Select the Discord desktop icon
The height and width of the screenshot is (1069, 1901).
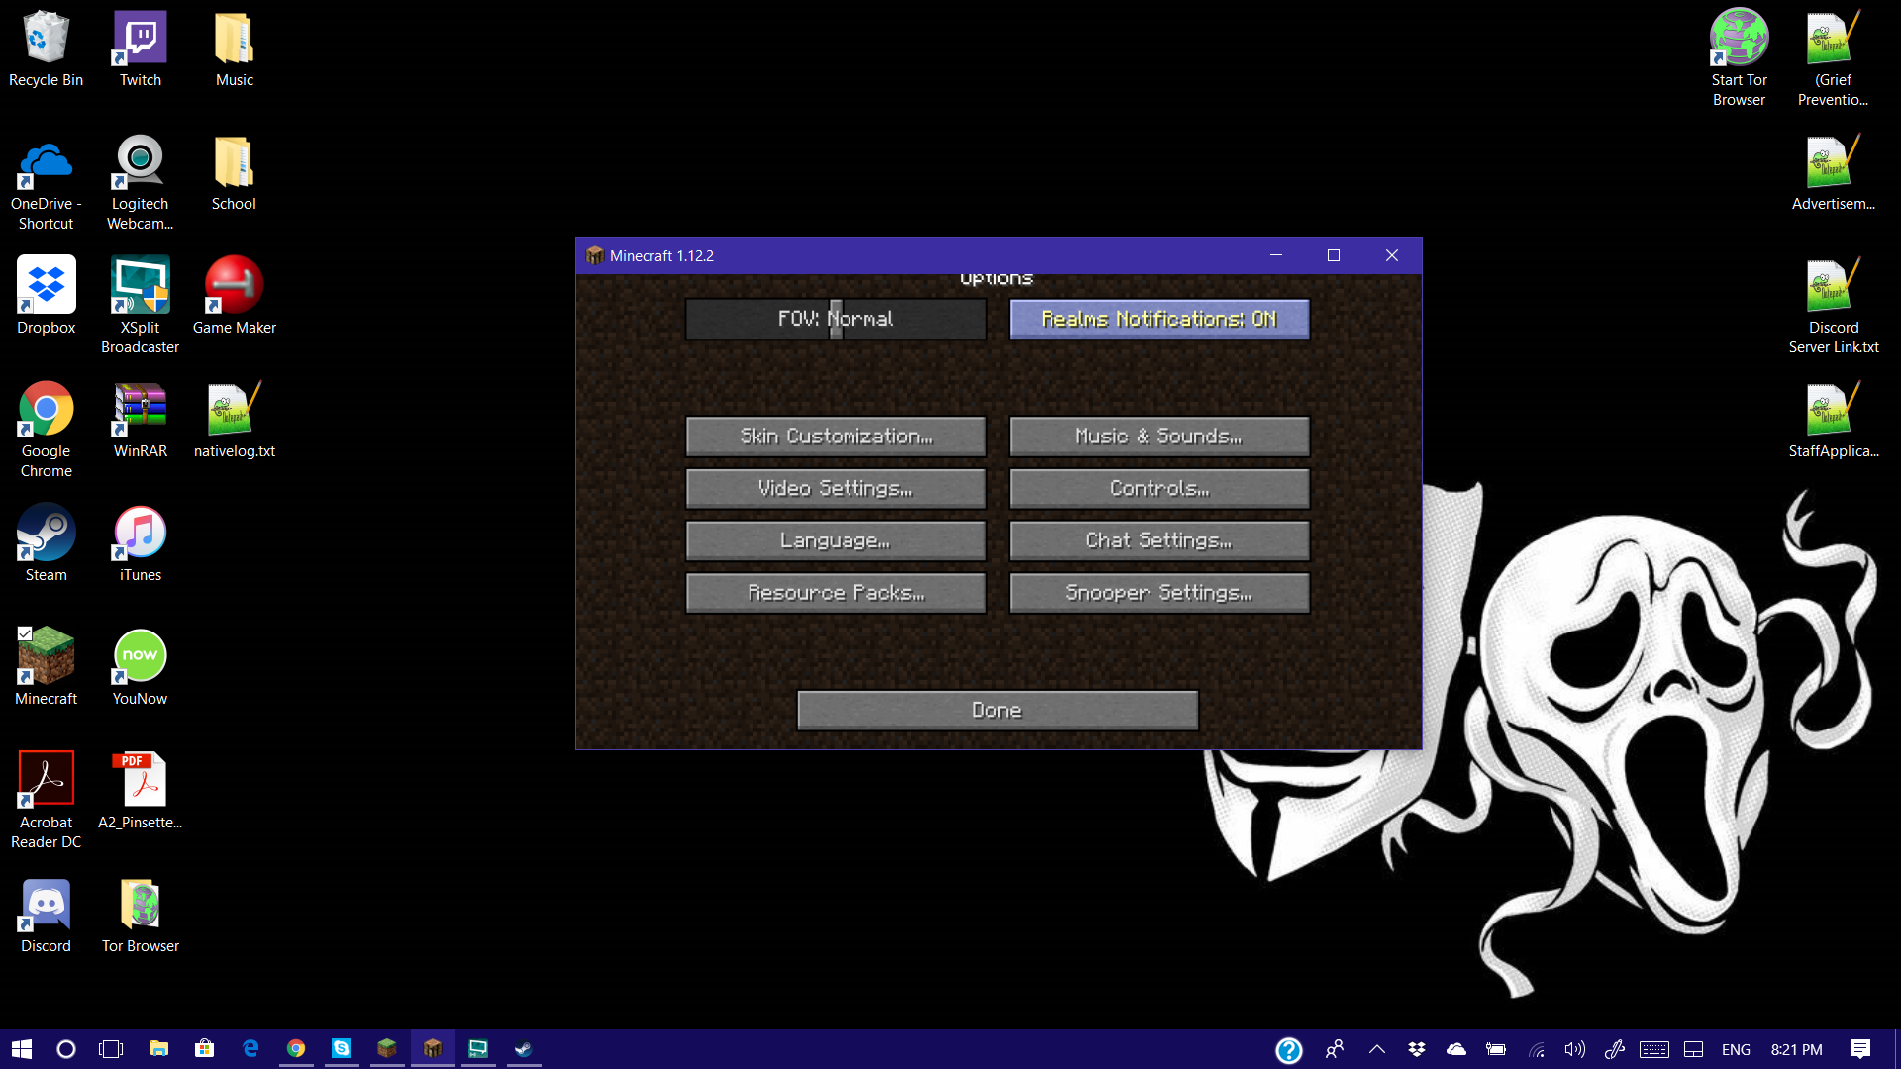click(46, 906)
